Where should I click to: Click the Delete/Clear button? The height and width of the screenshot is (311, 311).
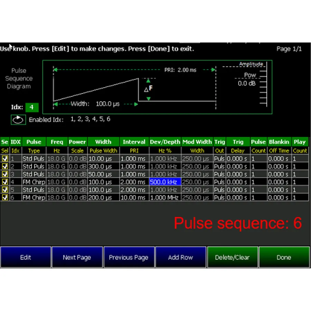click(x=232, y=257)
